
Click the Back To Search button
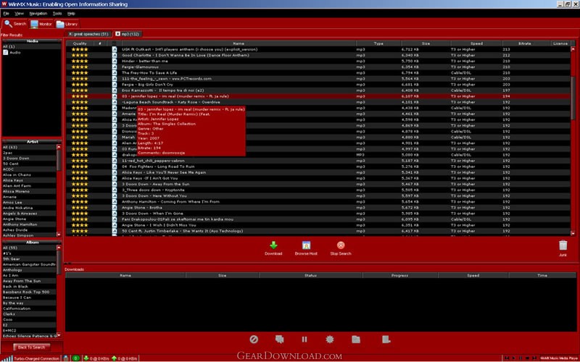31,348
